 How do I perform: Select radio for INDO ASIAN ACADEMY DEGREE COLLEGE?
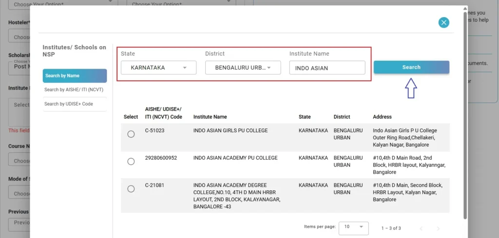coord(131,189)
